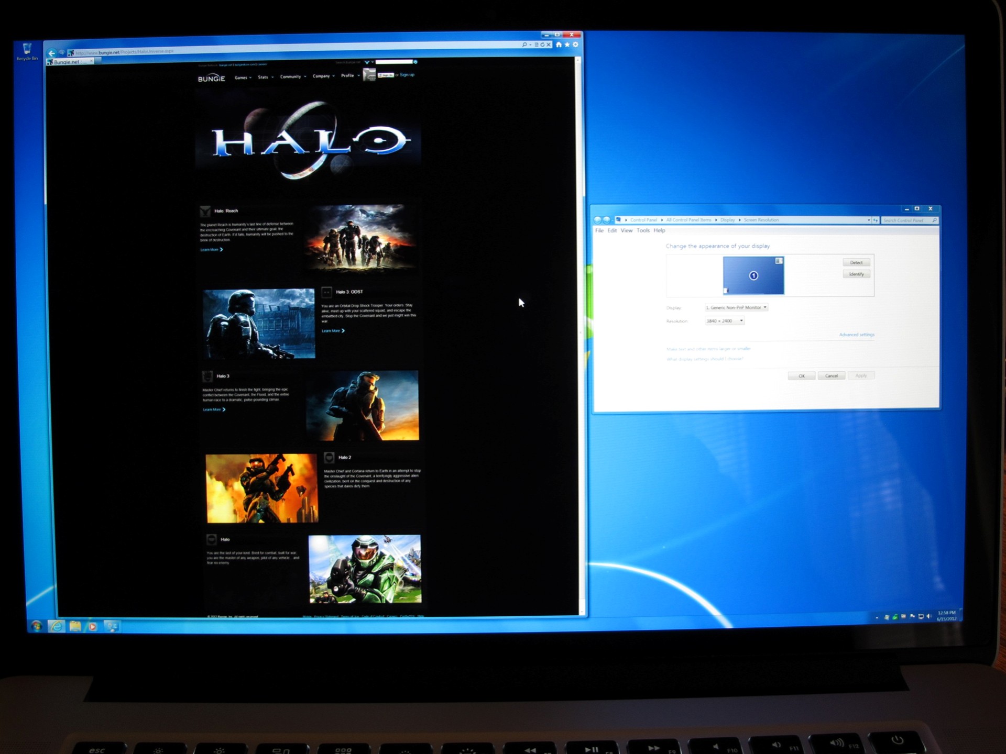Screen dimensions: 1006x754
Task: Click the Halo Reach emblem icon
Action: pyautogui.click(x=205, y=212)
